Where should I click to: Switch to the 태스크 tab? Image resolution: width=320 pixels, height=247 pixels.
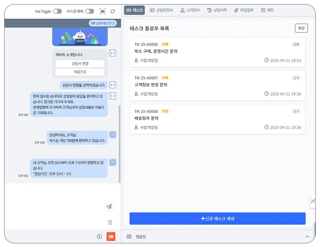[x=135, y=10]
